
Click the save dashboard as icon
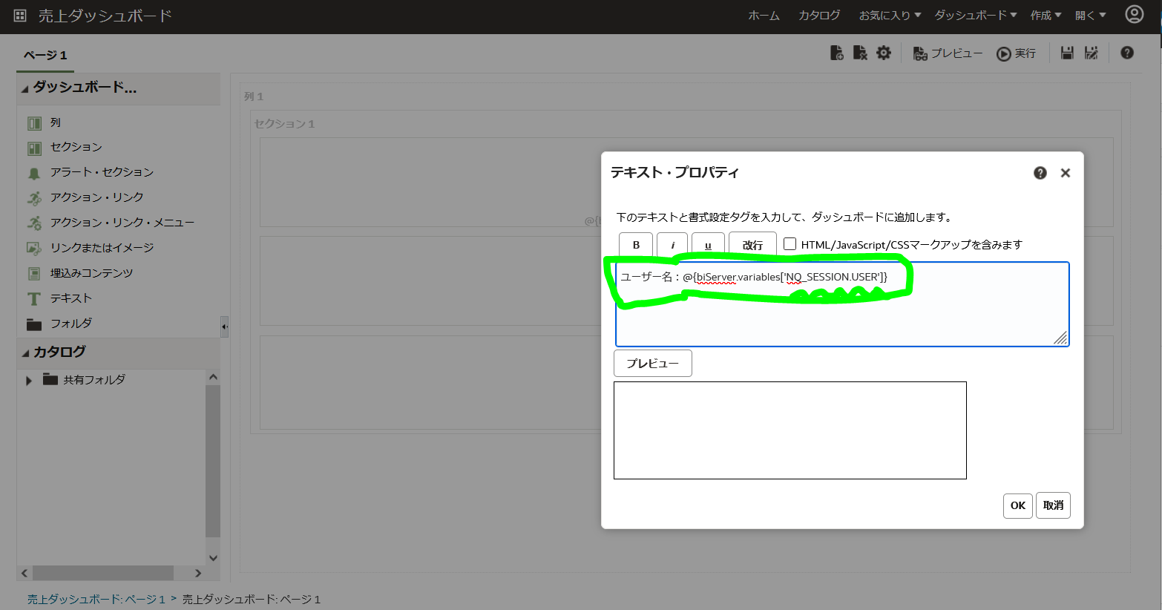tap(1091, 53)
